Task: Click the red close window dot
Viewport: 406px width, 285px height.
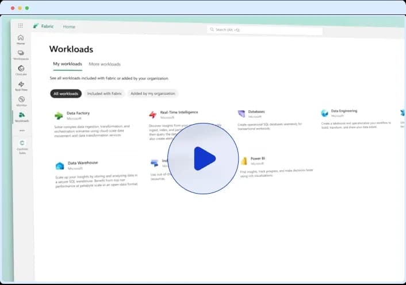Action: 13,8
